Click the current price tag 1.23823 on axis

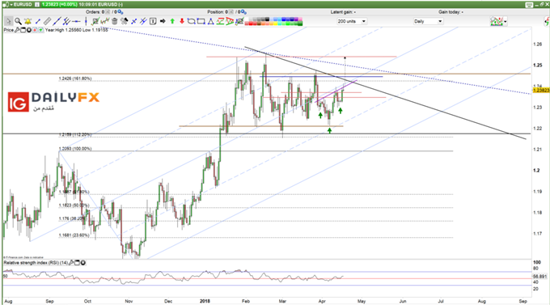[541, 90]
